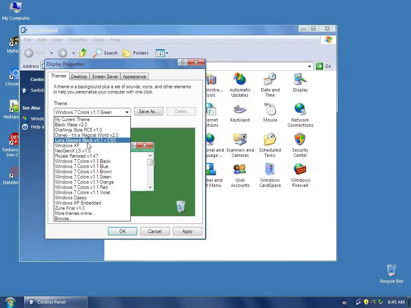
Task: Choose Royale Remixed v1.47 theme
Action: 92,156
